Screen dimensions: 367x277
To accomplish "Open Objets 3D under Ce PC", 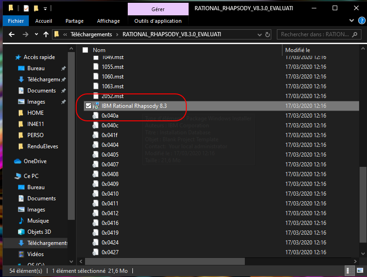I will point(39,232).
